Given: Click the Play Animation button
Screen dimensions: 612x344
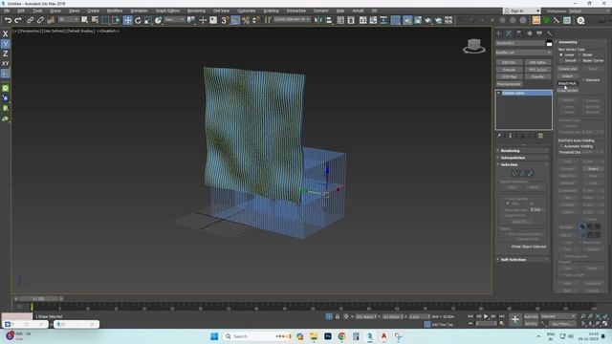Looking at the screenshot, I should click(486, 316).
